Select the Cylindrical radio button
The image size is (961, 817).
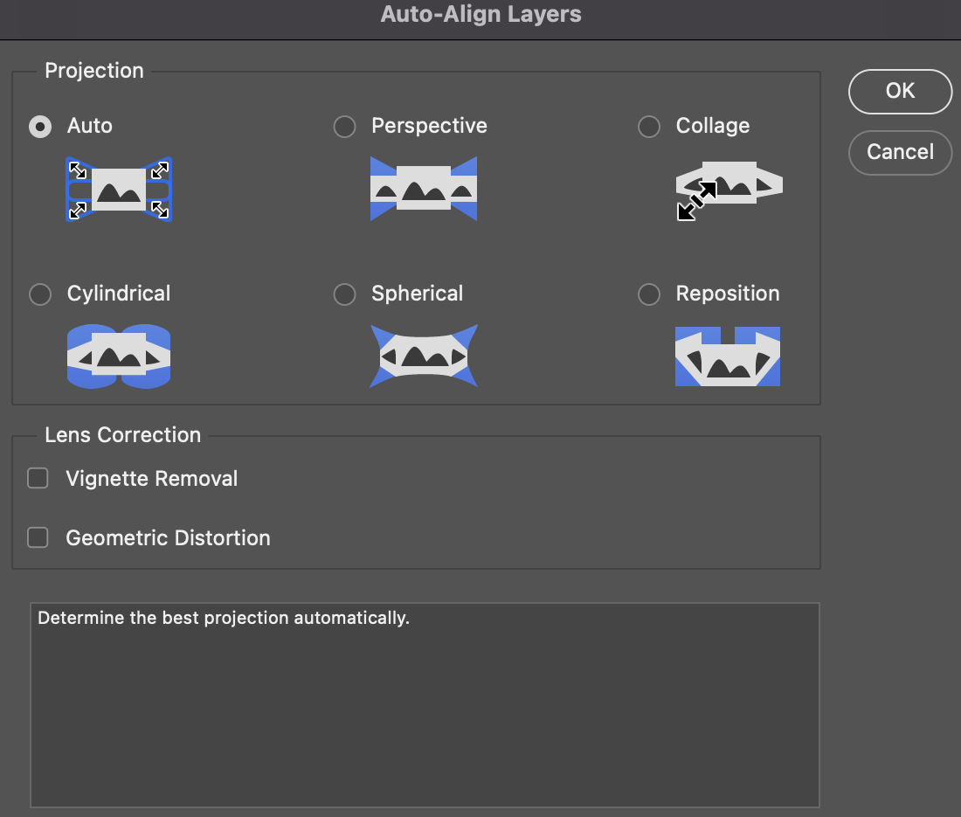click(40, 294)
